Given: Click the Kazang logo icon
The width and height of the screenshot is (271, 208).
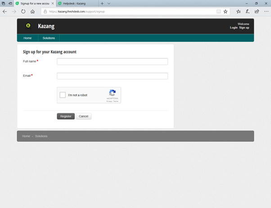Looking at the screenshot, I should [28, 26].
